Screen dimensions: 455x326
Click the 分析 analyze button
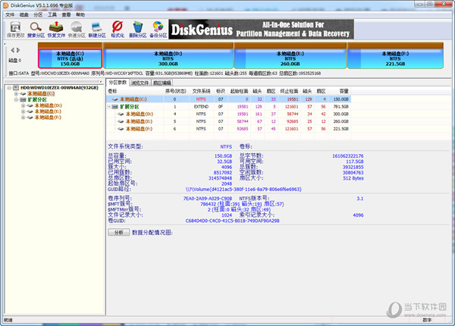coord(119,233)
